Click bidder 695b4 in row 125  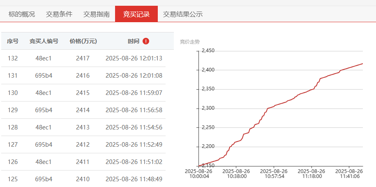pyautogui.click(x=44, y=179)
